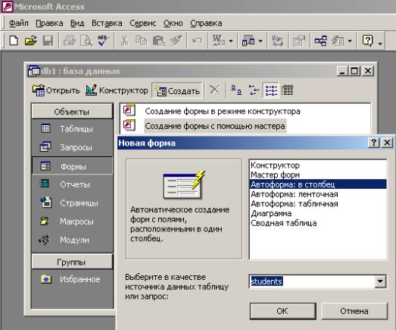
Task: Click the Format Painter brush icon
Action: 176,40
